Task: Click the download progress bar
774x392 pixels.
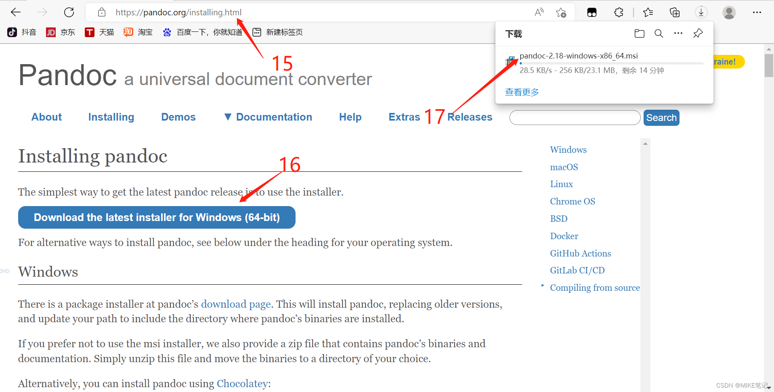Action: [x=611, y=63]
